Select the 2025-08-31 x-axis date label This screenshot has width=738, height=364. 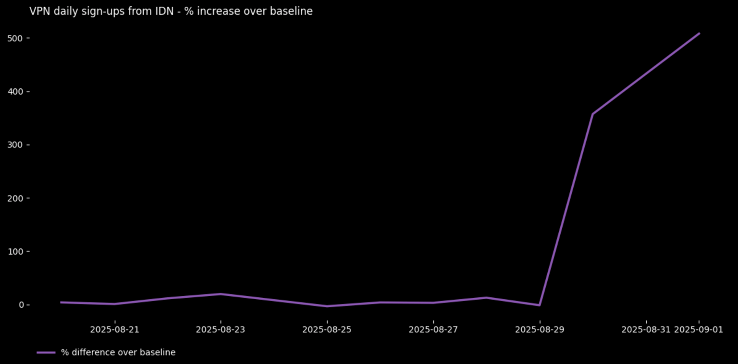(x=646, y=329)
